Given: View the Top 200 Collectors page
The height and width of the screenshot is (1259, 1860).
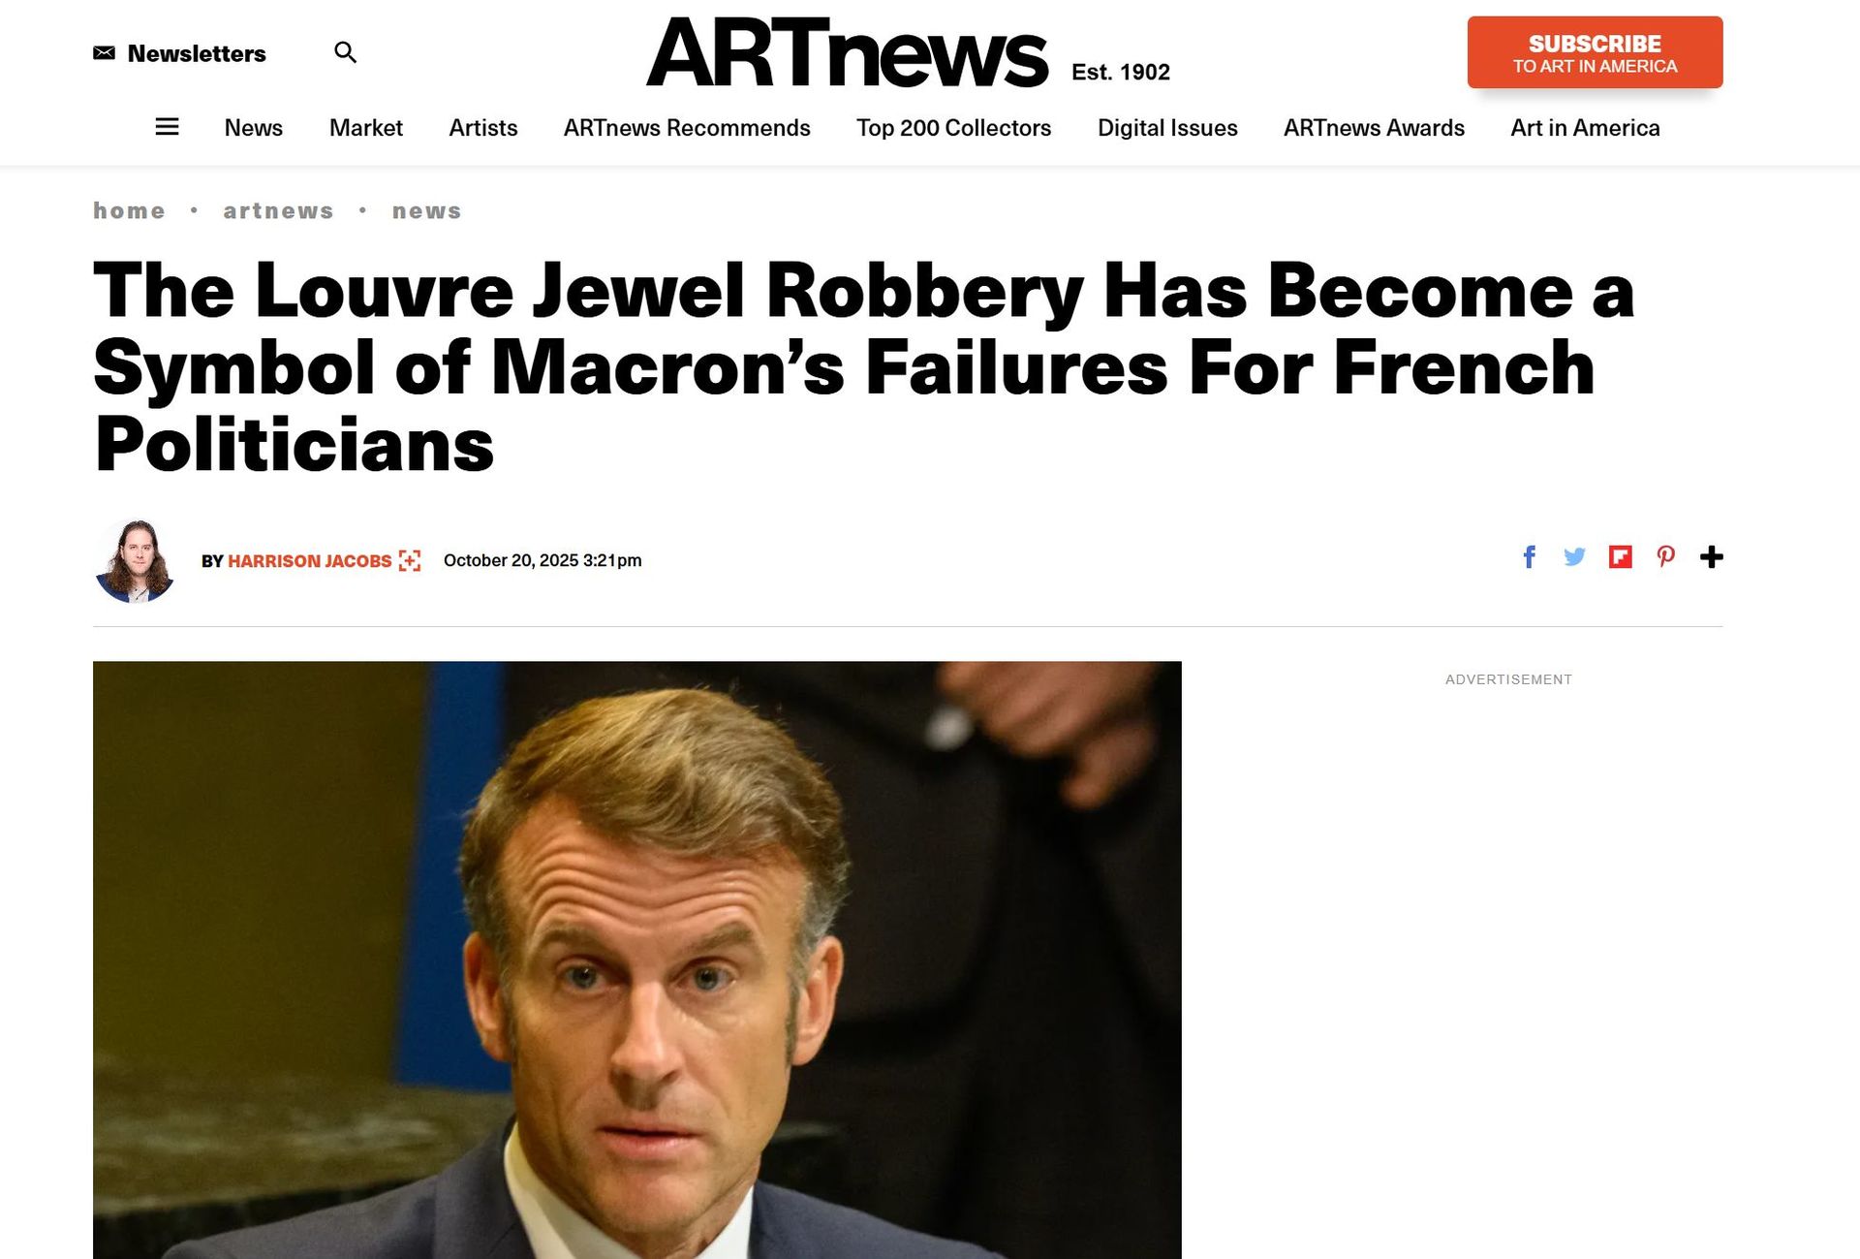Looking at the screenshot, I should pos(953,128).
